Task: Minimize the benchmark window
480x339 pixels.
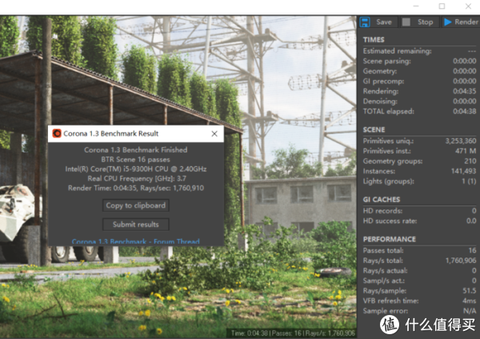Action: [x=416, y=6]
